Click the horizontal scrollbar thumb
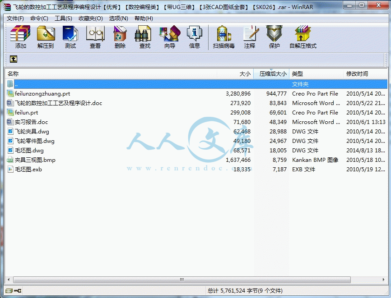The width and height of the screenshot is (391, 298). coord(182,280)
